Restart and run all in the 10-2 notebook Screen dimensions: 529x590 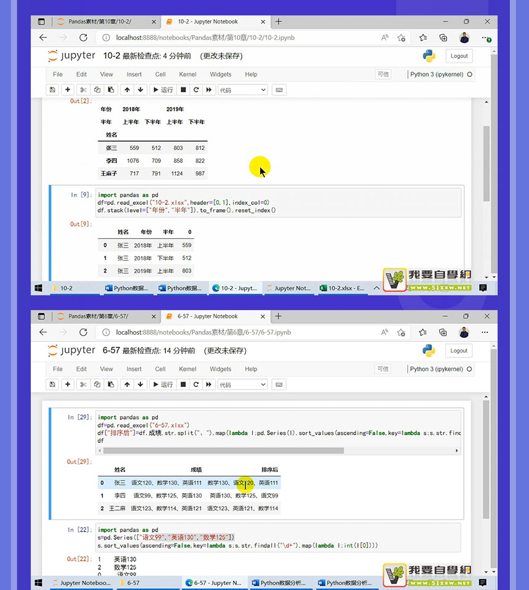tap(209, 90)
